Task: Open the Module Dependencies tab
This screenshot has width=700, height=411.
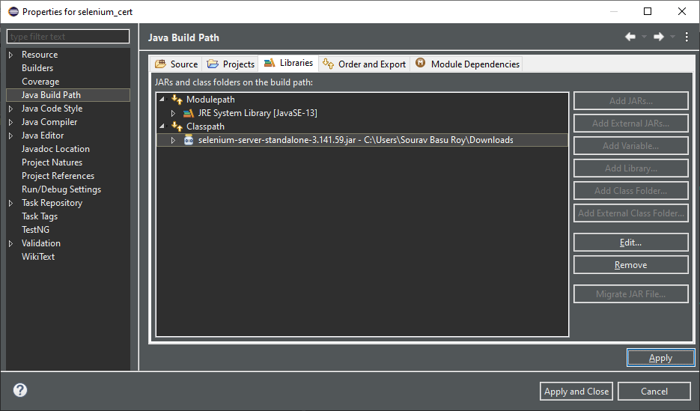Action: [x=467, y=64]
